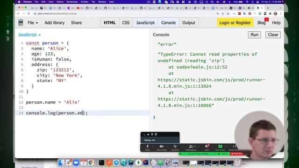Expand the tab search chevron
The width and height of the screenshot is (299, 168).
coord(280,8)
